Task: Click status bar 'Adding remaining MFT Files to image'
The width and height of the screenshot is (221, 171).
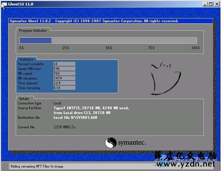Action: [x=37, y=166]
